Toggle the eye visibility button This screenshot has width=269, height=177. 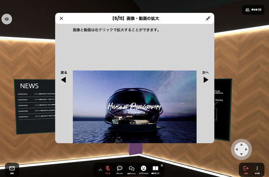click(x=7, y=19)
